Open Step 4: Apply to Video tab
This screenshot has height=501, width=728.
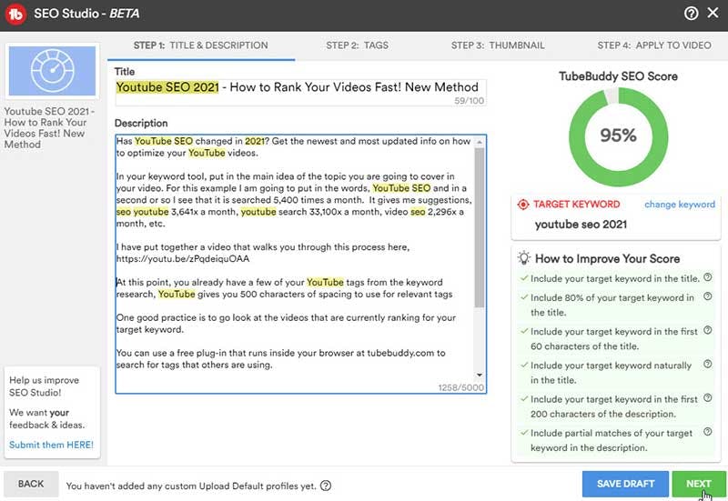[653, 45]
